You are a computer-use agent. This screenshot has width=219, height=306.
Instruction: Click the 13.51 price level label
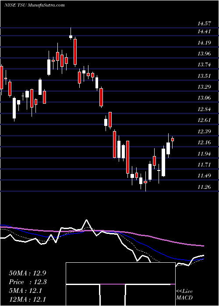pos(204,76)
